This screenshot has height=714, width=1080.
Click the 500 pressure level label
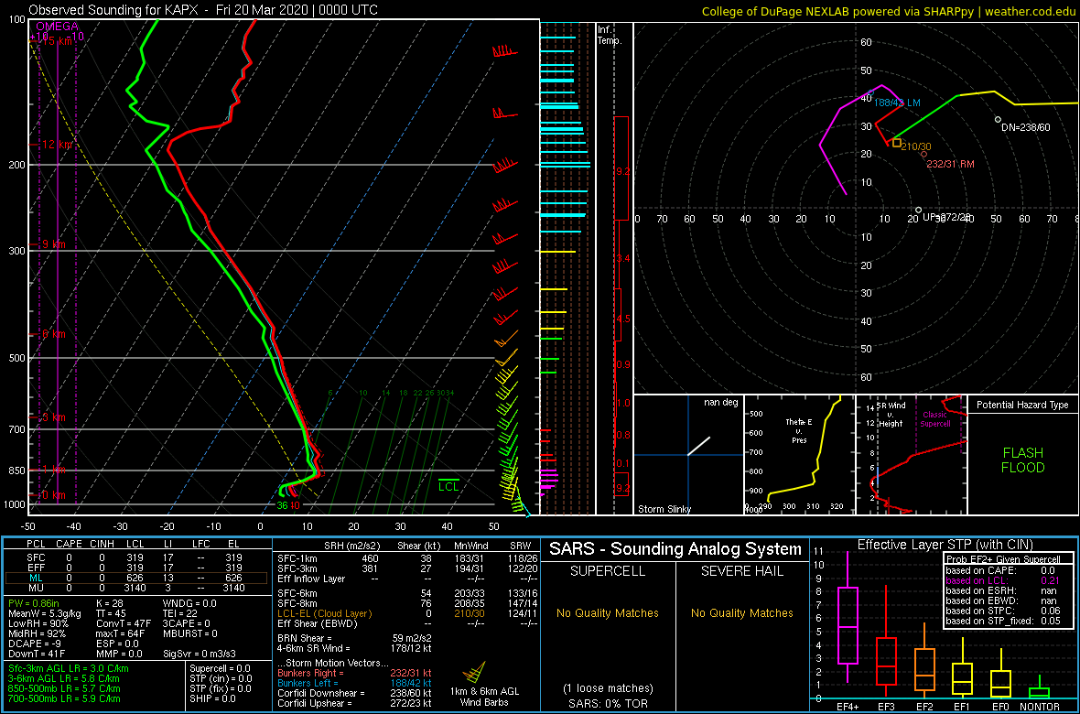16,358
